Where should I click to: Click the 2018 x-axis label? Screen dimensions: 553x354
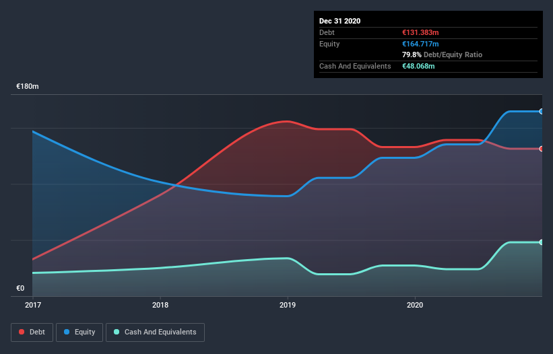(x=160, y=305)
